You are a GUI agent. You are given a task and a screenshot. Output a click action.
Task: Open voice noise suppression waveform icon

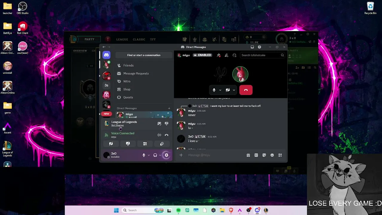(159, 135)
